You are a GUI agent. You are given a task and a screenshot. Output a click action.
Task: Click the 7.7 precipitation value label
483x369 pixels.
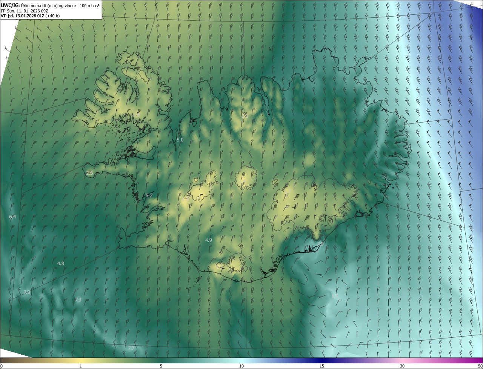pos(131,348)
